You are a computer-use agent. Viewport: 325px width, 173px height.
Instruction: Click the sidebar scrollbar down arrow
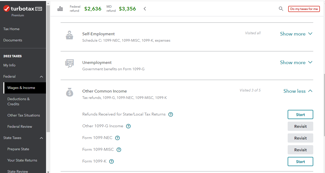48,171
